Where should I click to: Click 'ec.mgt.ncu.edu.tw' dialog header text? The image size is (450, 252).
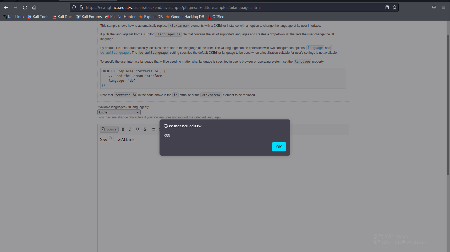185,126
